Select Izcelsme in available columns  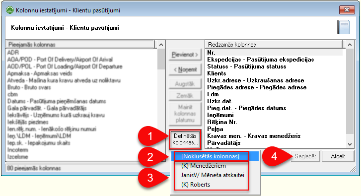[x=81, y=157]
